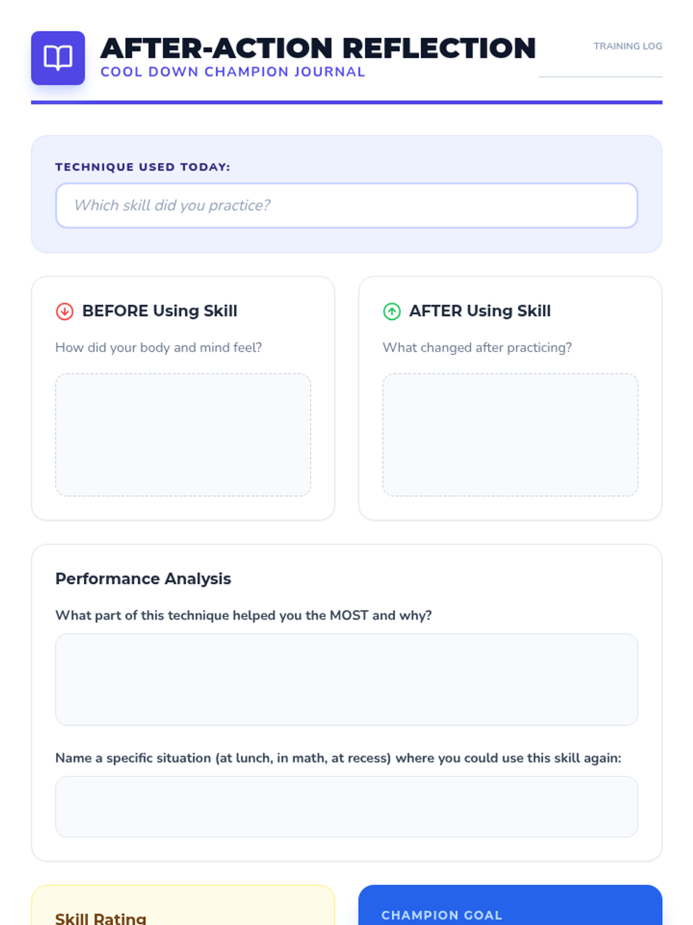Image resolution: width=693 pixels, height=925 pixels.
Task: Click the dashed After Using Skill text box
Action: coord(510,435)
